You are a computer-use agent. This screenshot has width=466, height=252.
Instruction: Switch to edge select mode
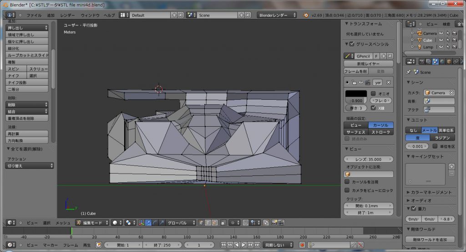tap(208, 222)
